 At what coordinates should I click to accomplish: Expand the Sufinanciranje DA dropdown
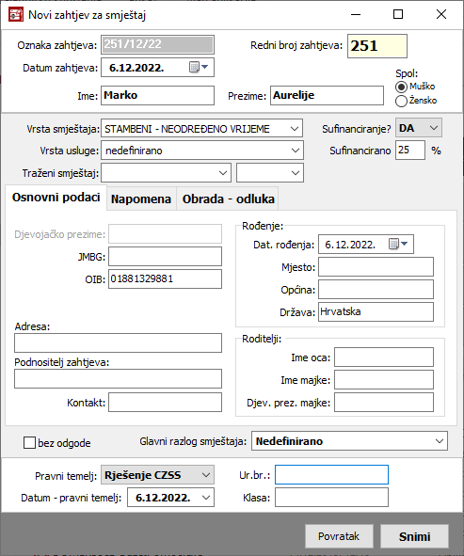419,128
